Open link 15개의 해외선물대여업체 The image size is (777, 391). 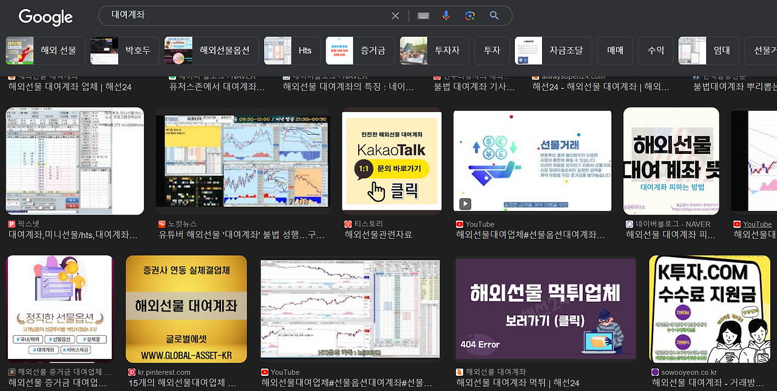click(182, 383)
